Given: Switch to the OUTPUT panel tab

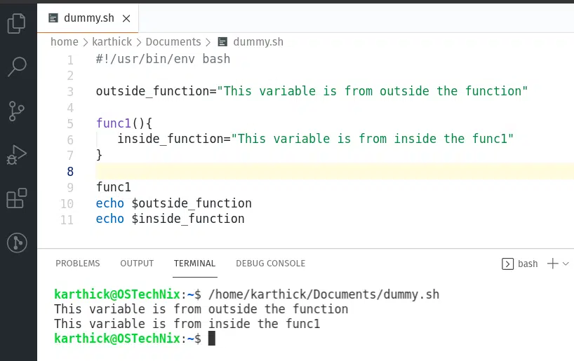Looking at the screenshot, I should click(x=137, y=264).
